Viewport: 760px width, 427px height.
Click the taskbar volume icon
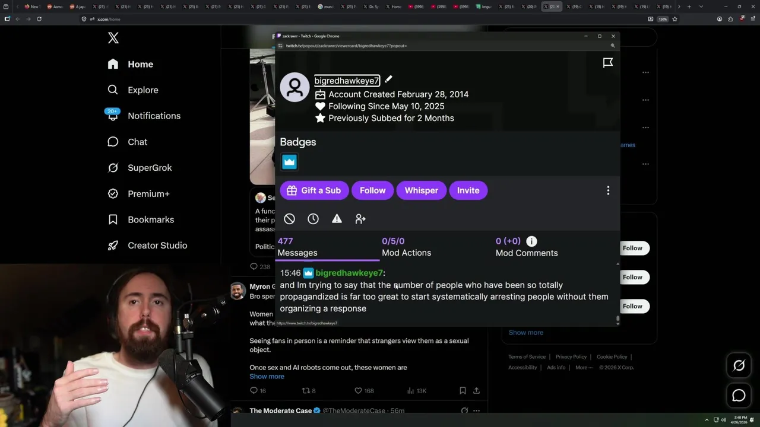click(723, 420)
